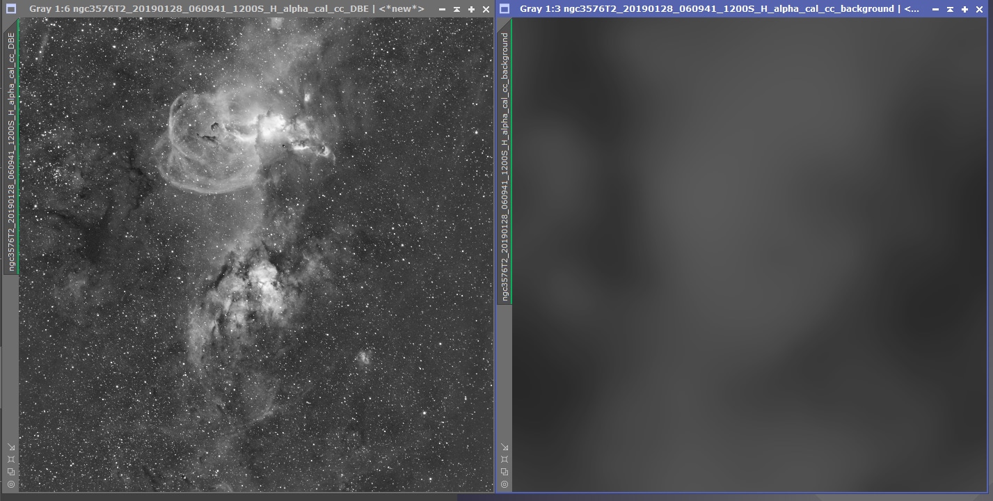The width and height of the screenshot is (993, 501).
Task: Iconize the background image window
Action: click(x=935, y=9)
